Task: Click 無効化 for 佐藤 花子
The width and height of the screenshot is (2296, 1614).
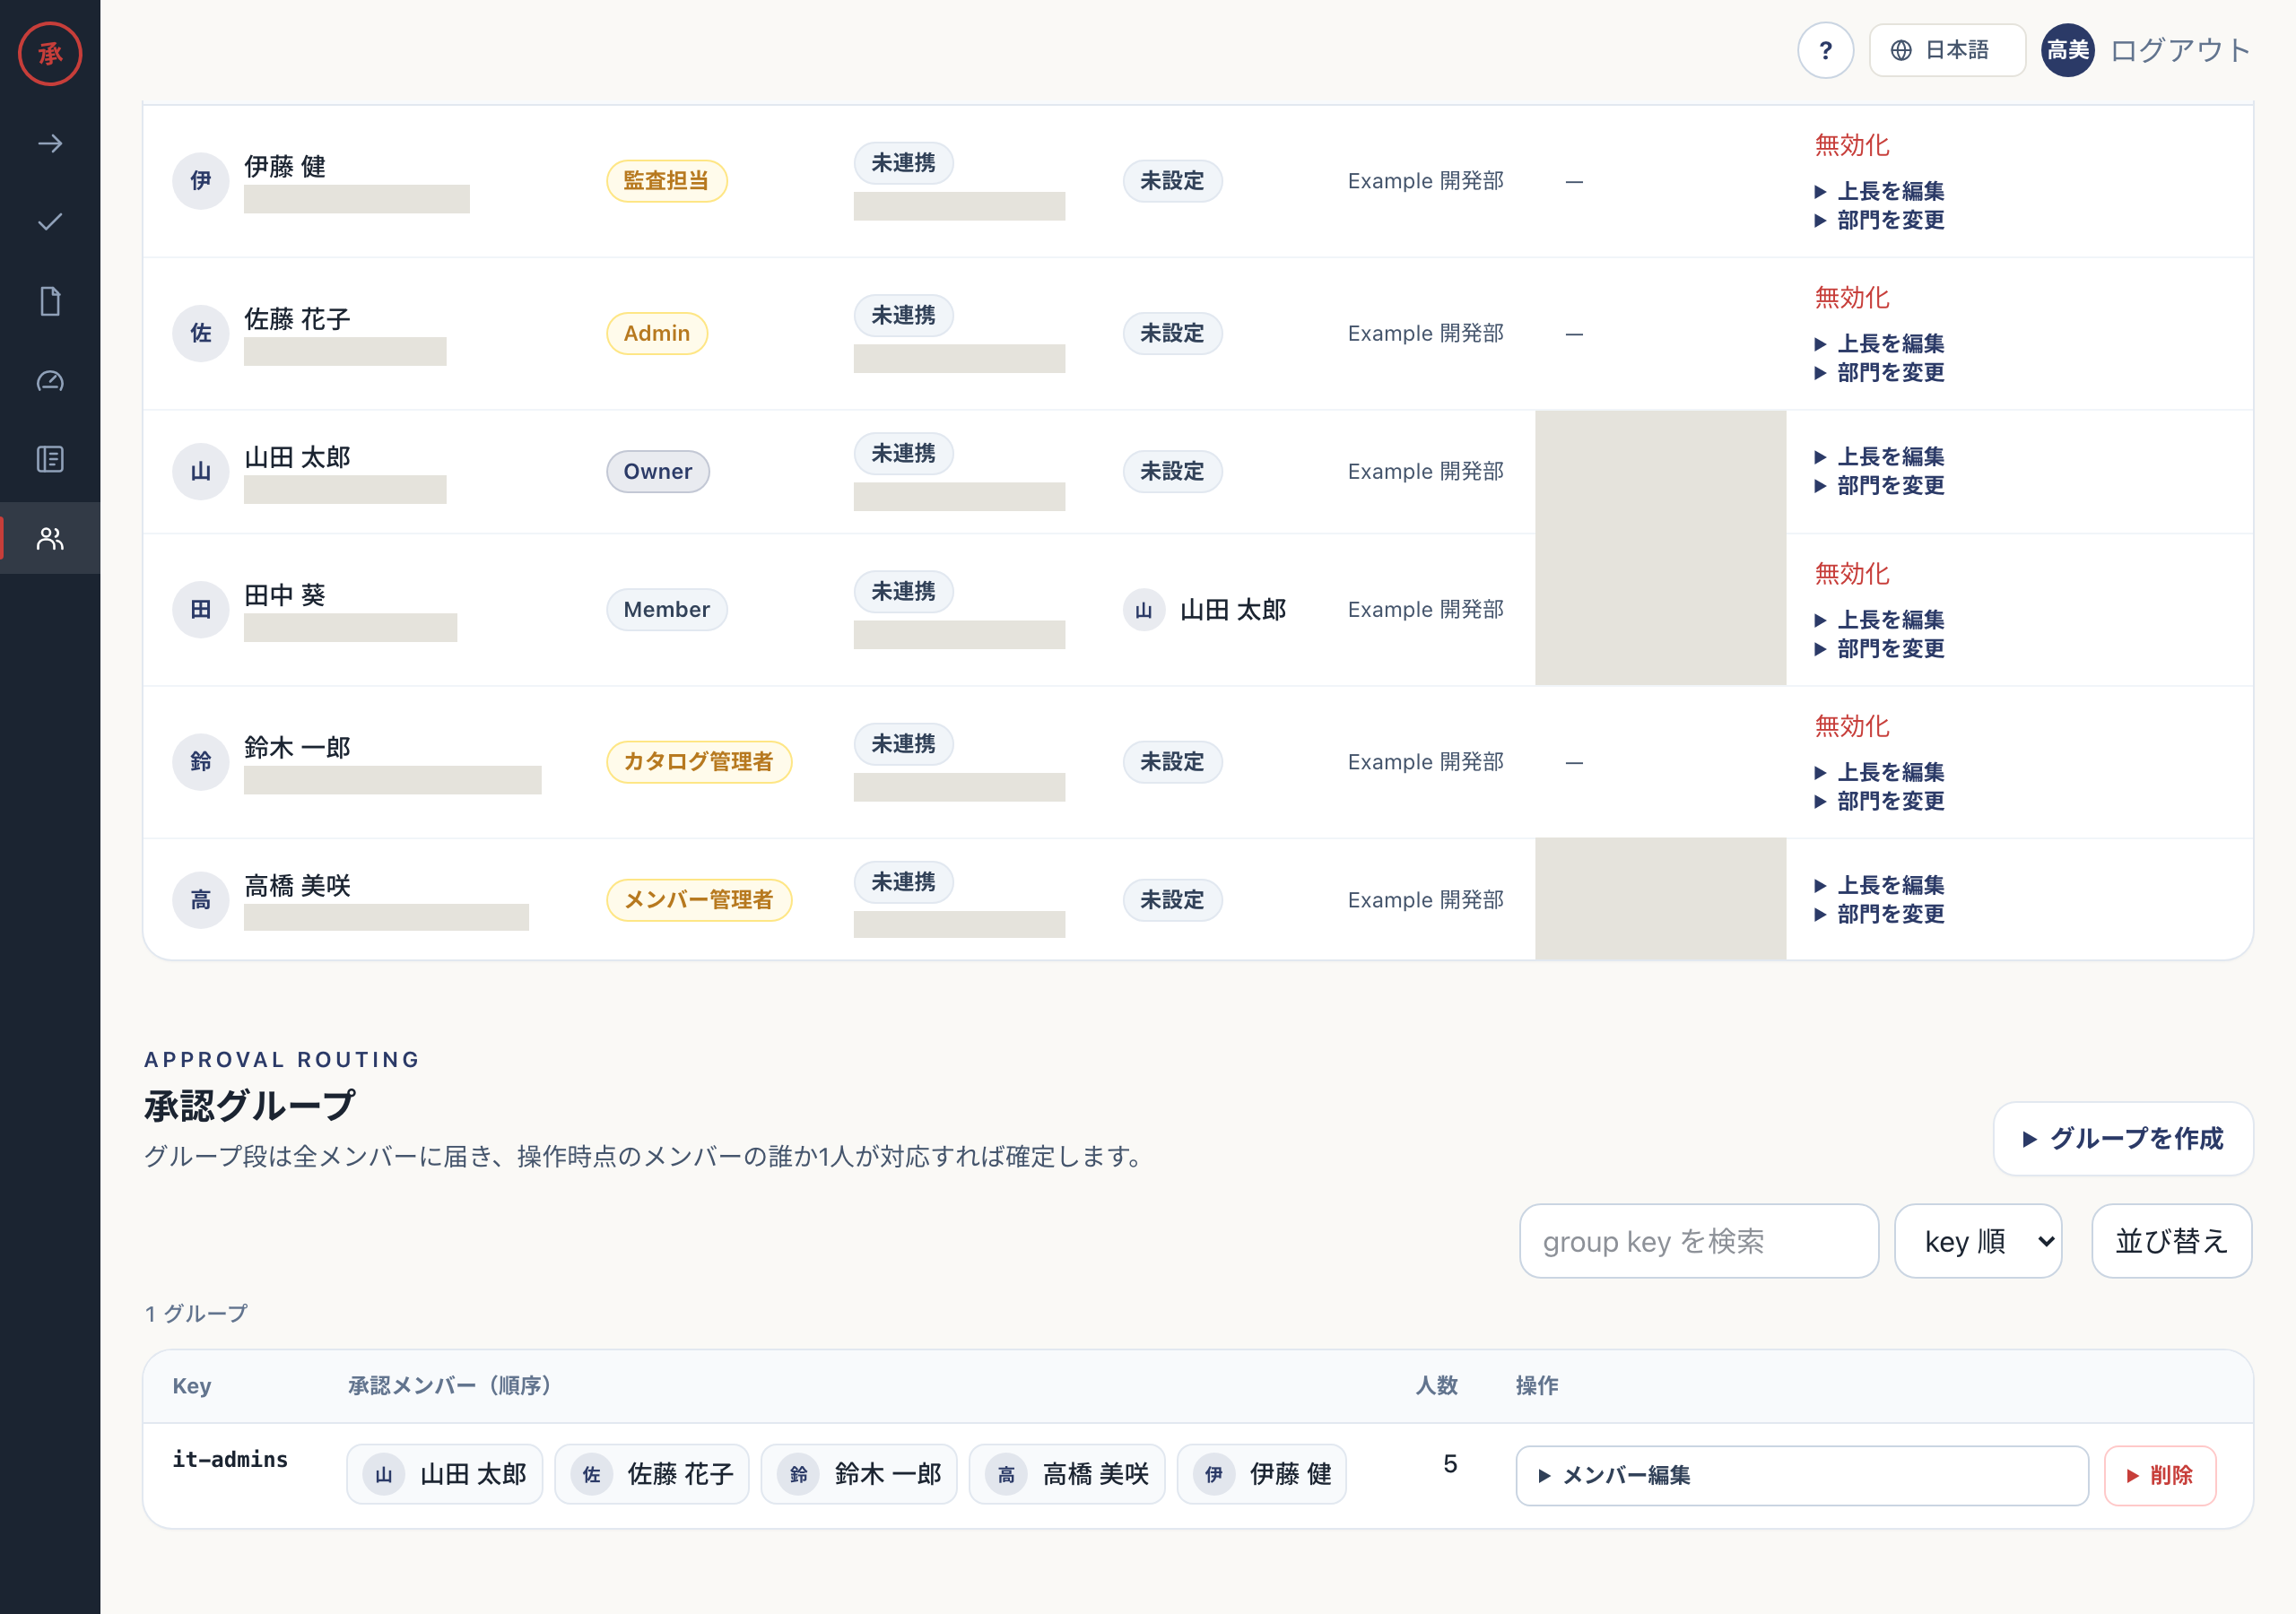Action: pyautogui.click(x=1852, y=298)
